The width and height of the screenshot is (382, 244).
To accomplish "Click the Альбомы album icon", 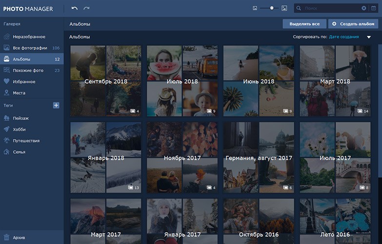I will tap(6, 59).
